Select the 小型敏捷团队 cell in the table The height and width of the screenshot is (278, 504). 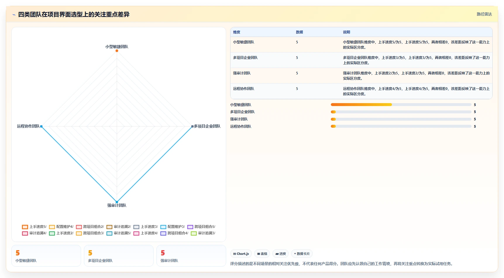[244, 42]
